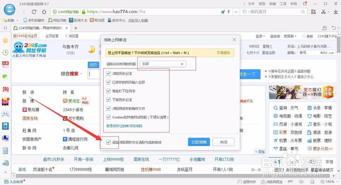The width and height of the screenshot is (341, 185).
Task: Collapse the sidebar with arrow icon
Action: click(x=5, y=28)
